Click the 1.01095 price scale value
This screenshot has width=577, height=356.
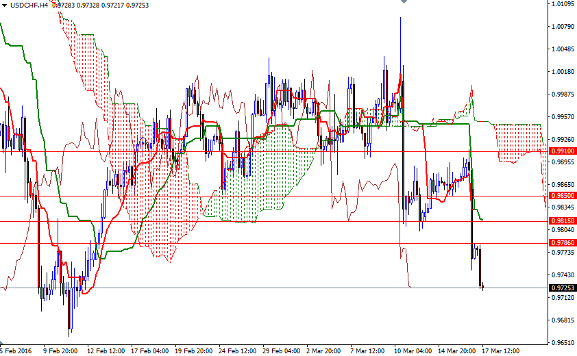pos(563,3)
